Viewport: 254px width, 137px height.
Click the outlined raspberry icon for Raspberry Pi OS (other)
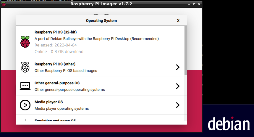pos(25,67)
